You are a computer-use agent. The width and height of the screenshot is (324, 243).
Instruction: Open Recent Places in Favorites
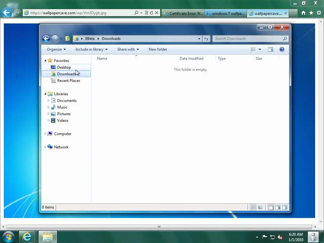tap(68, 81)
